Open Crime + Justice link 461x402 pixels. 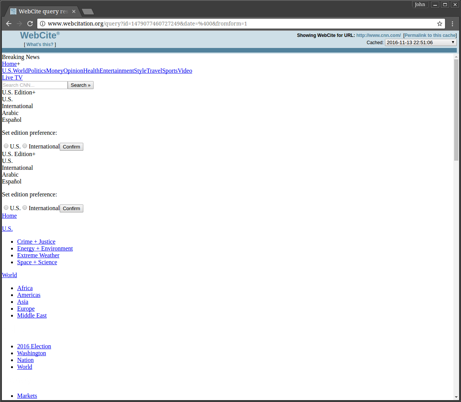point(36,242)
